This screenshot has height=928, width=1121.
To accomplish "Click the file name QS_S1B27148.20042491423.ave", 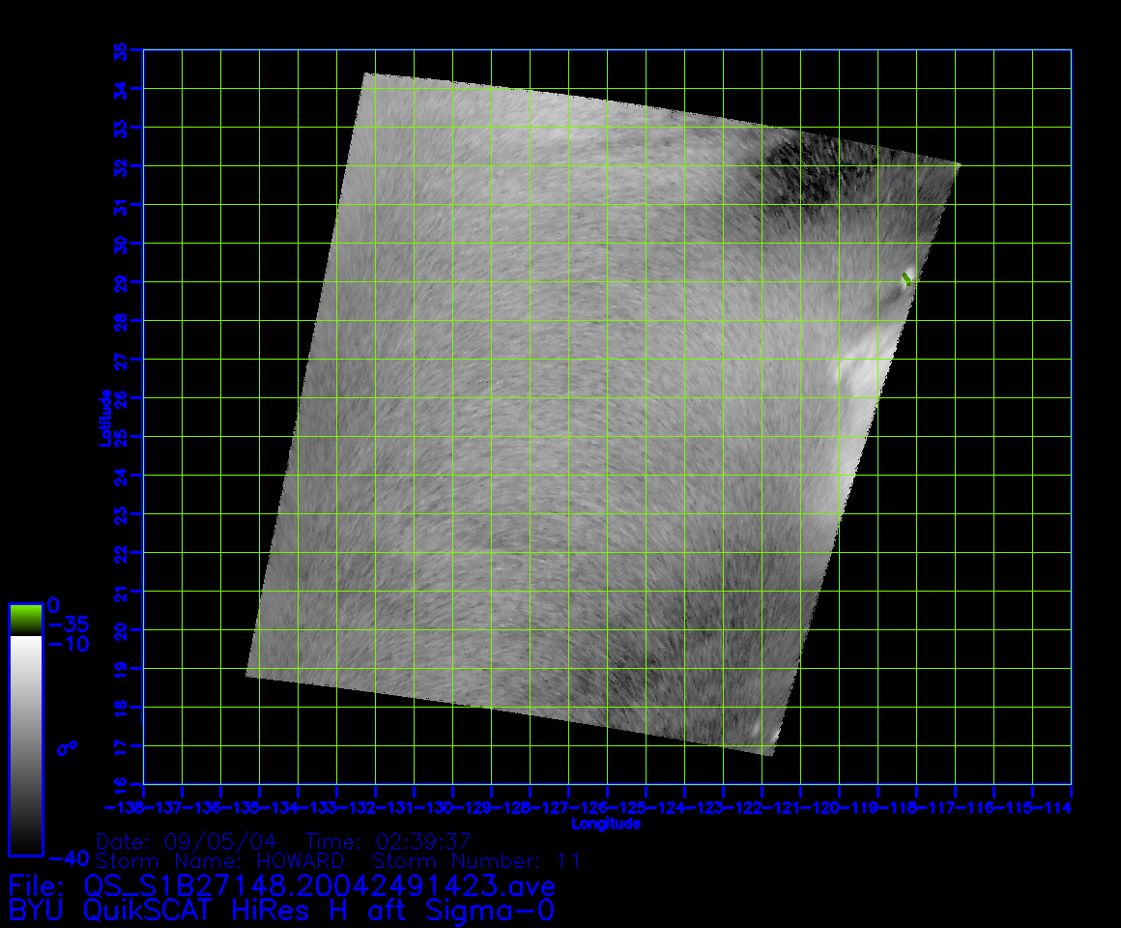I will coord(319,885).
